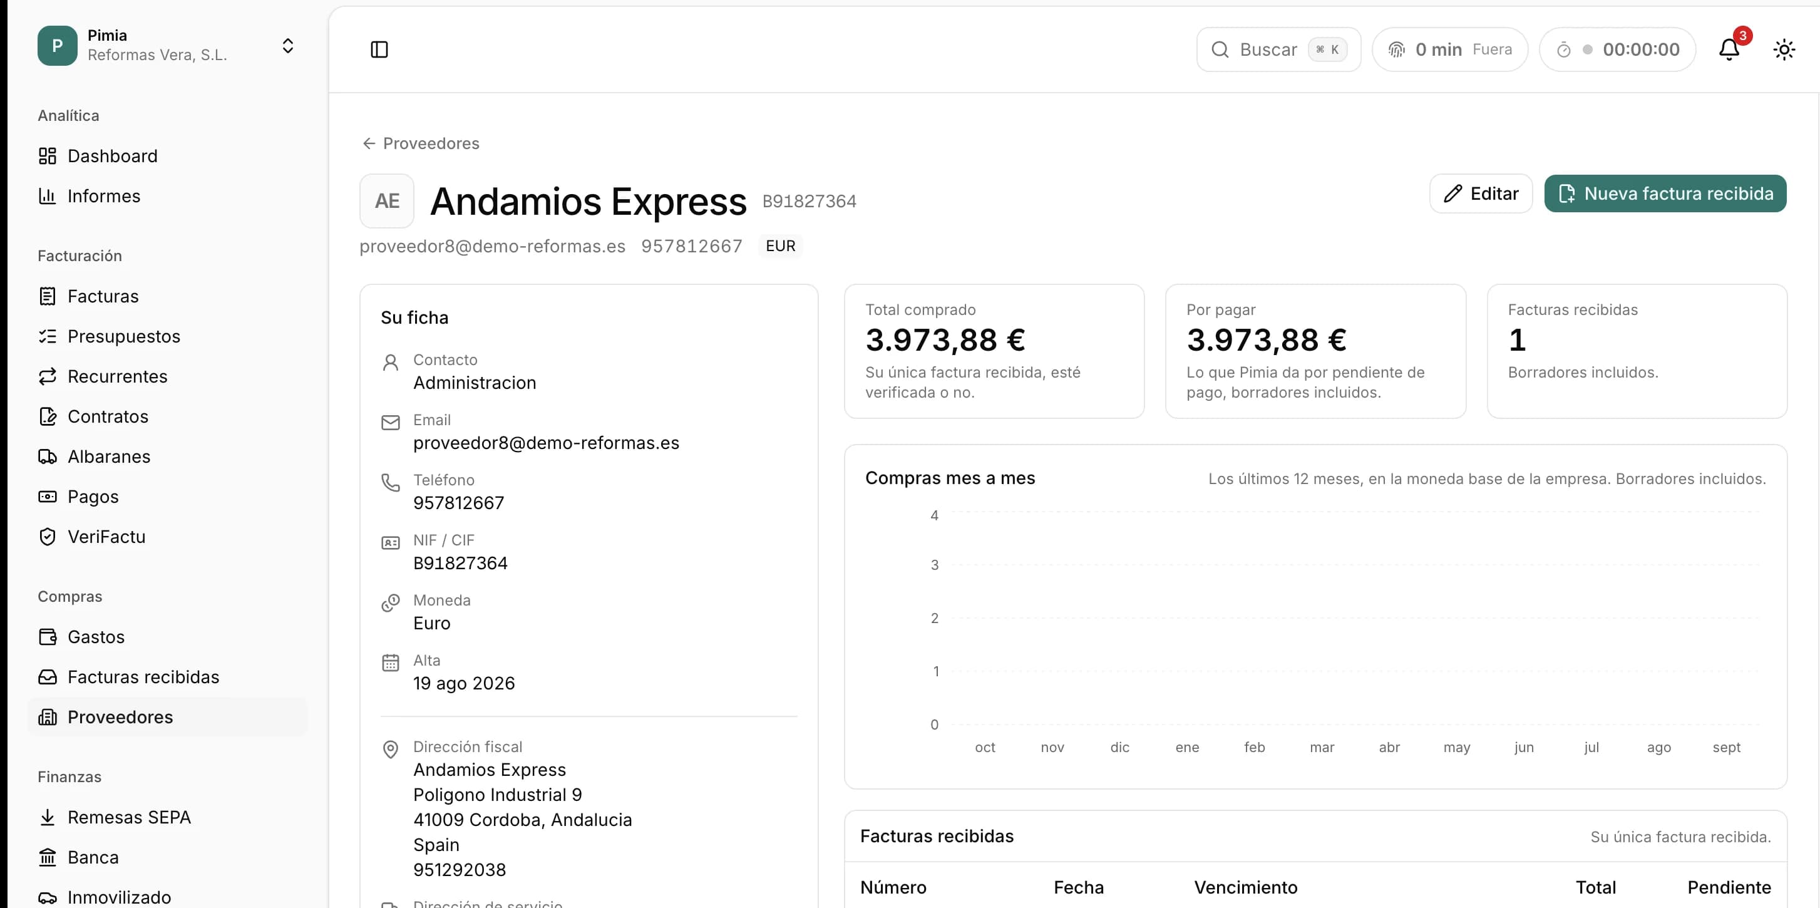Click the pencil icon on Editar
The height and width of the screenshot is (908, 1820).
click(x=1452, y=193)
